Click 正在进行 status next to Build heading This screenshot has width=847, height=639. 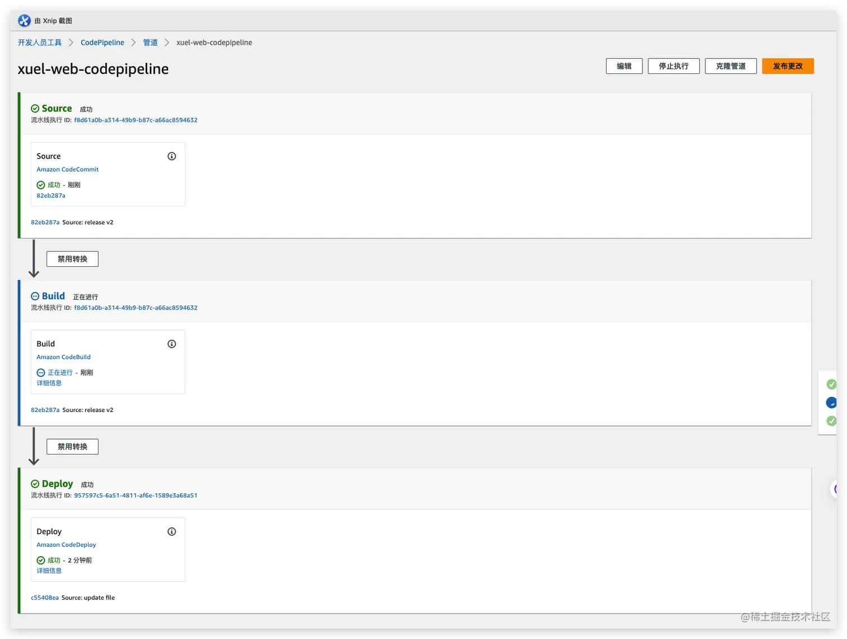(x=85, y=297)
